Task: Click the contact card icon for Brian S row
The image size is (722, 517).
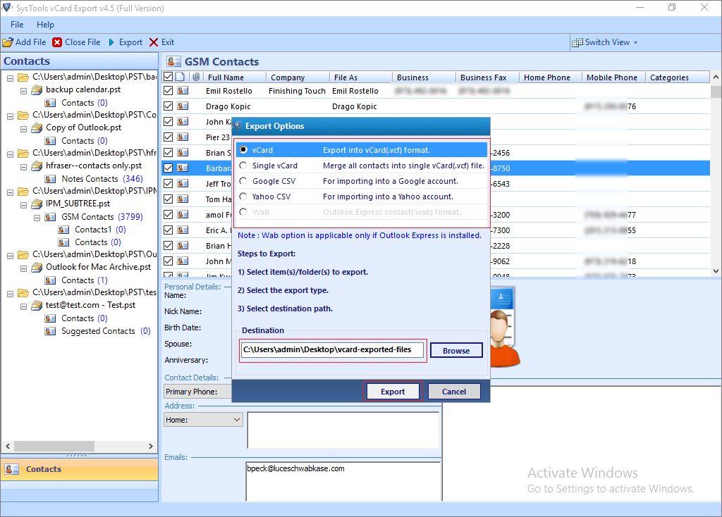Action: [183, 153]
